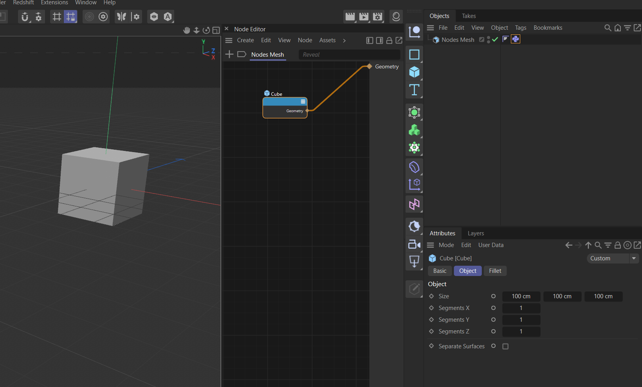Toggle the Node Editor lock icon
The height and width of the screenshot is (387, 642).
[389, 40]
